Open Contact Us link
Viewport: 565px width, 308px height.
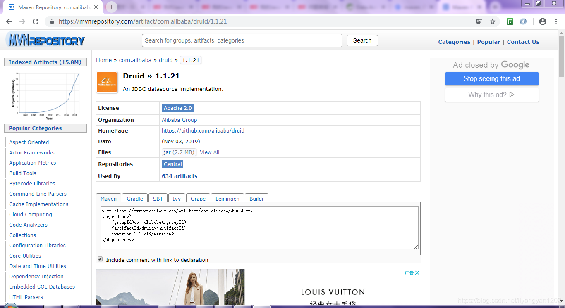pos(523,42)
